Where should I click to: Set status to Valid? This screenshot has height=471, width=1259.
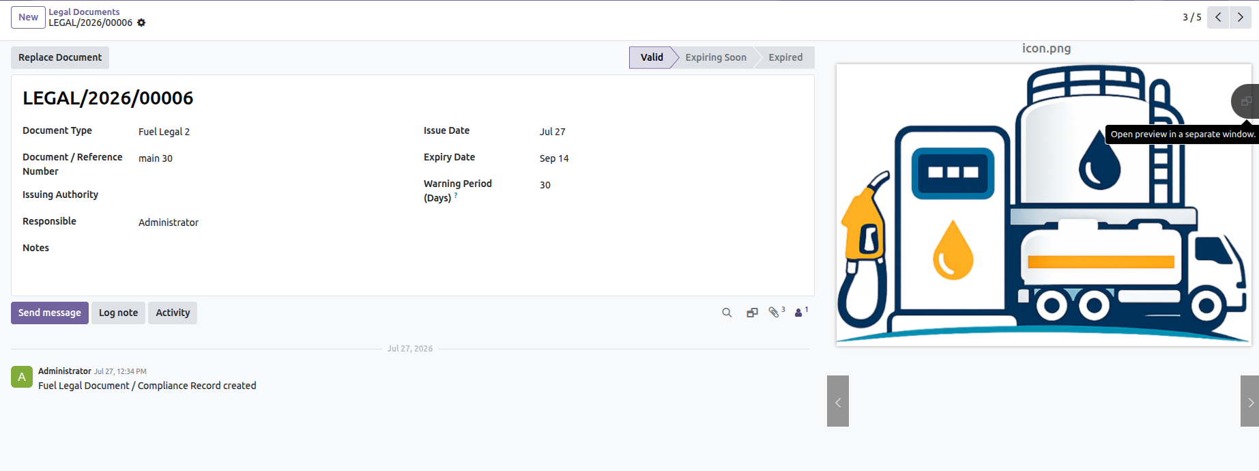pyautogui.click(x=652, y=57)
